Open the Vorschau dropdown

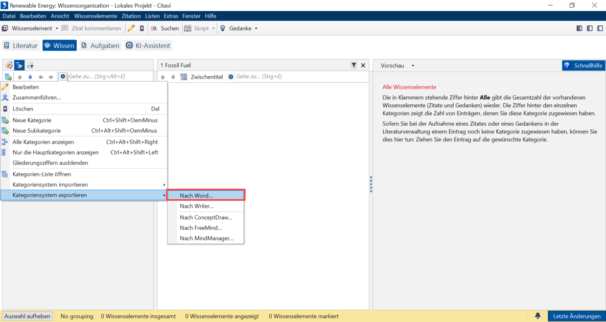(x=398, y=65)
